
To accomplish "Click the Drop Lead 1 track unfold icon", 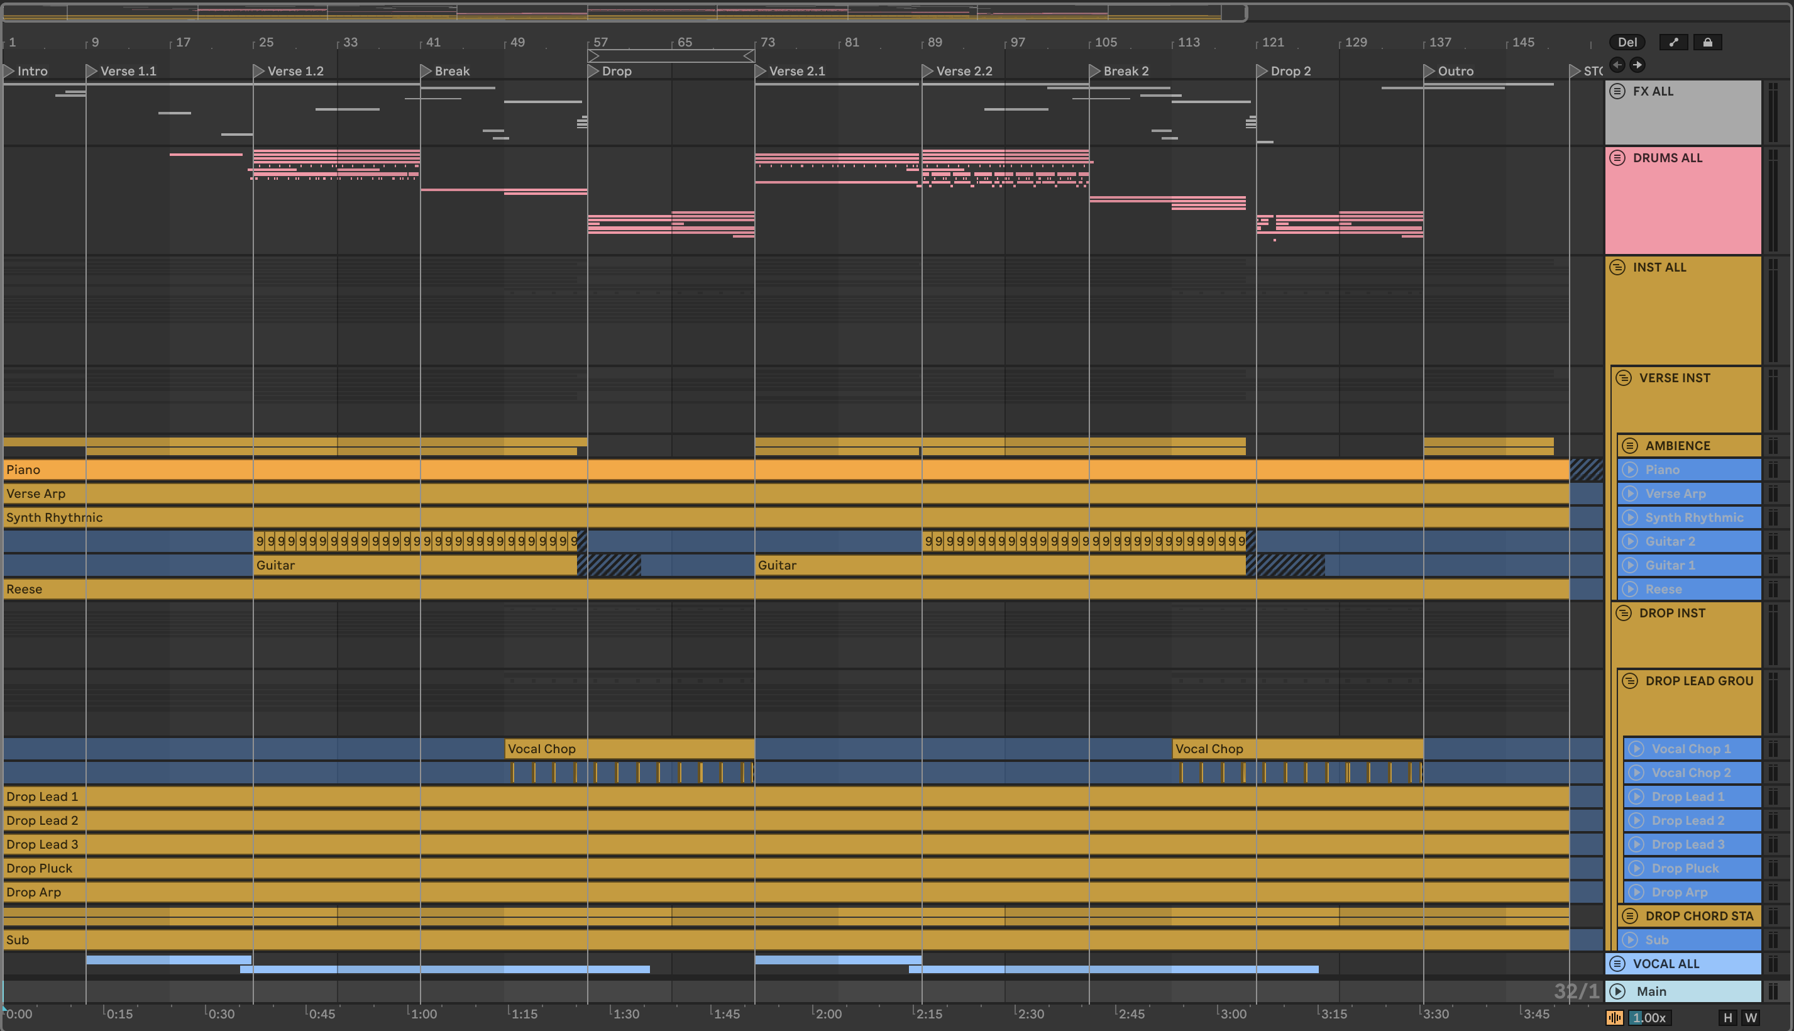I will point(1636,797).
